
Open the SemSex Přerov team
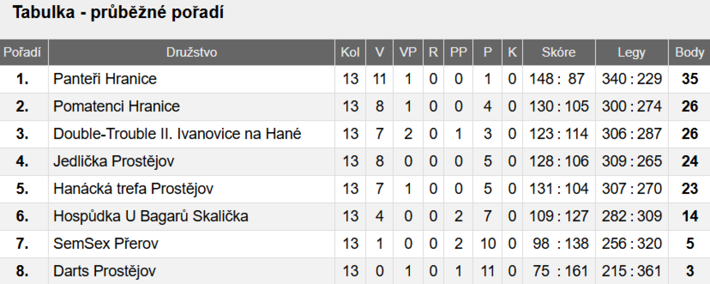(x=106, y=244)
